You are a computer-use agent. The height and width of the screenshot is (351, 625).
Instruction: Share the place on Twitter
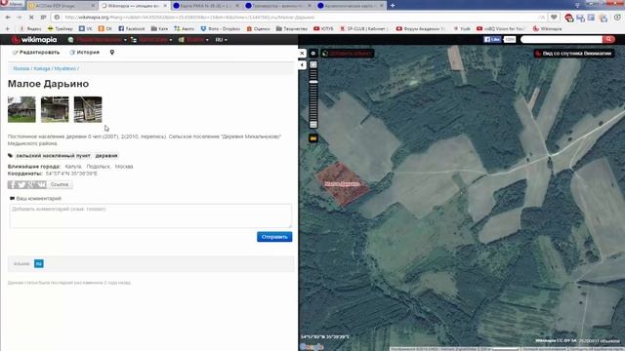(21, 184)
